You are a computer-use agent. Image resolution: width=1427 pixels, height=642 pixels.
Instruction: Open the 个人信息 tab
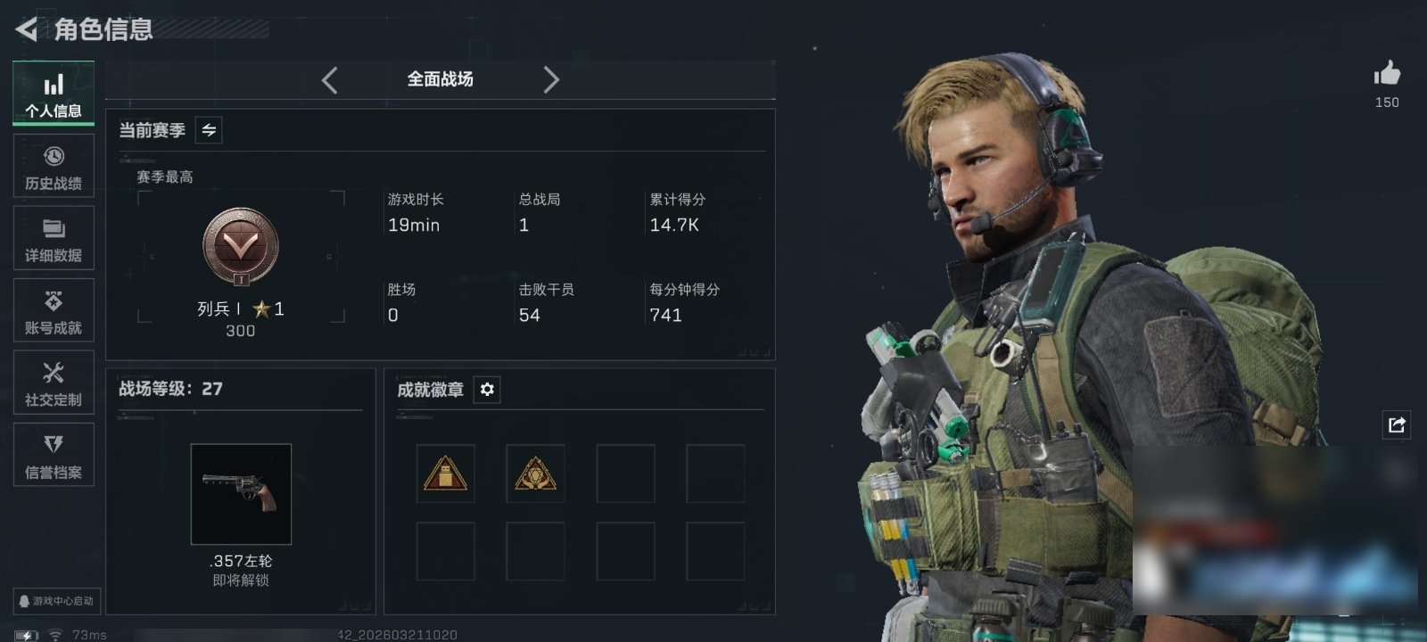[54, 93]
